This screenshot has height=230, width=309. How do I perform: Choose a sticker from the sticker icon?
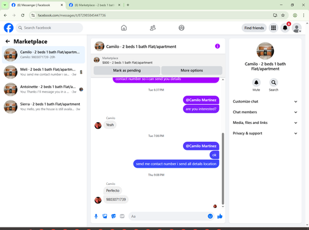point(114,216)
